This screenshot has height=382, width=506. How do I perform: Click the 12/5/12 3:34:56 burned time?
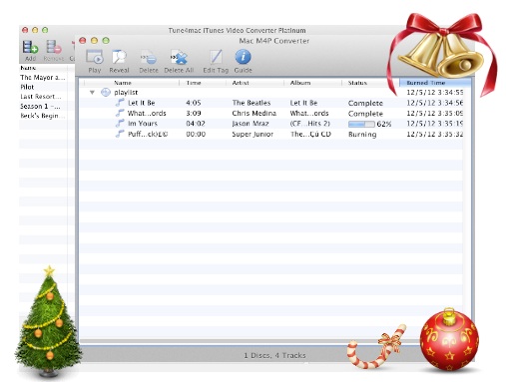pos(435,103)
